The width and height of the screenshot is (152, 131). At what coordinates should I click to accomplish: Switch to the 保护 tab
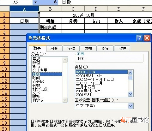(122, 49)
